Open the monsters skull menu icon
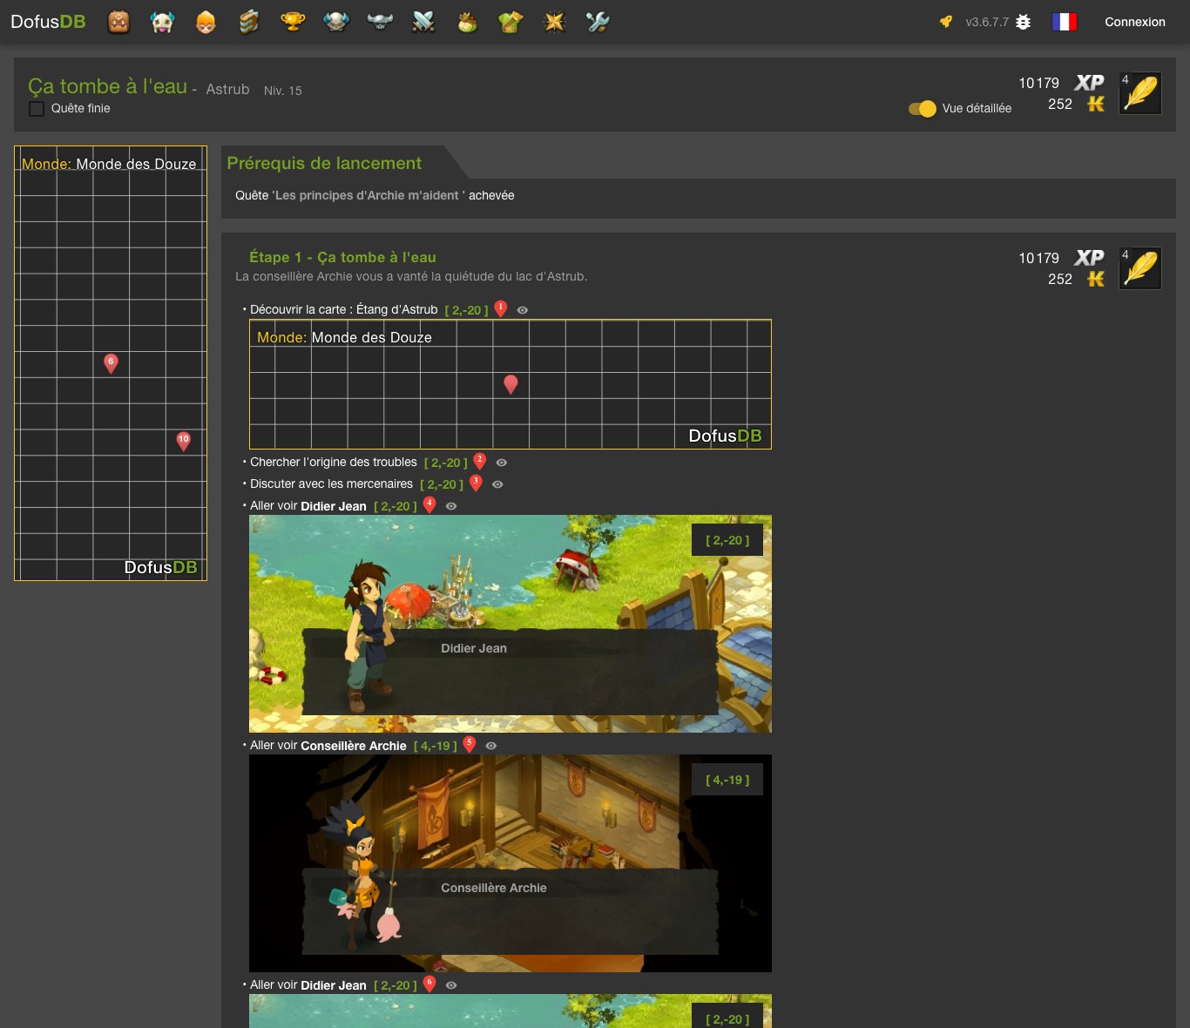Viewport: 1190px width, 1028px height. [x=336, y=22]
